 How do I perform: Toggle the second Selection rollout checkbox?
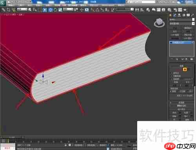point(172,76)
